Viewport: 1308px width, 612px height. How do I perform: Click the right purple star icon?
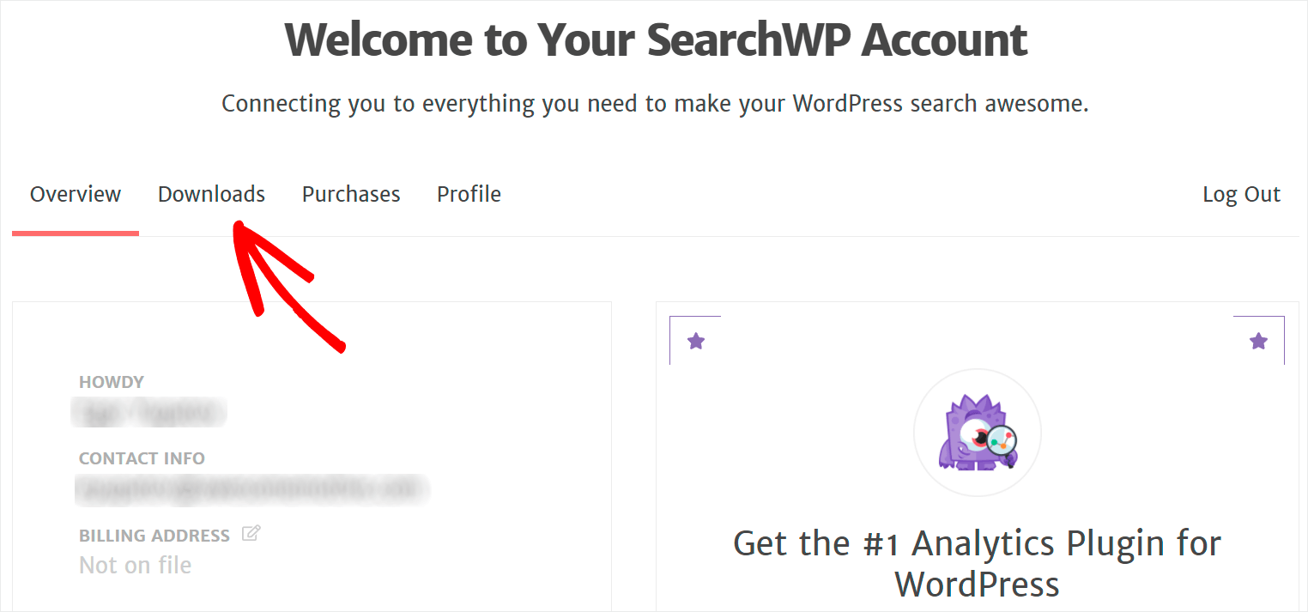click(1258, 342)
